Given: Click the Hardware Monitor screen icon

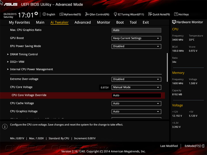Looking at the screenshot, I should pyautogui.click(x=174, y=22).
